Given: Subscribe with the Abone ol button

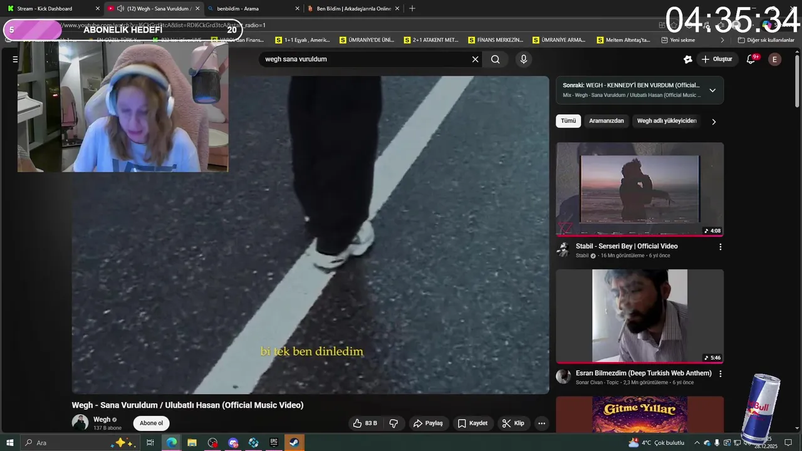Looking at the screenshot, I should click(x=151, y=423).
